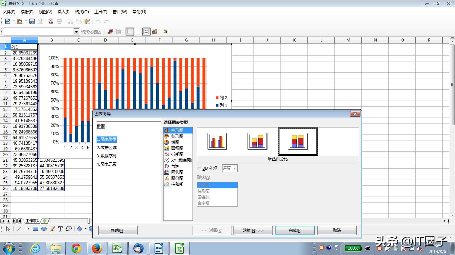Toggle horizontal grid lines for the chart
Screen dimensions: 455x255
coord(130,31)
